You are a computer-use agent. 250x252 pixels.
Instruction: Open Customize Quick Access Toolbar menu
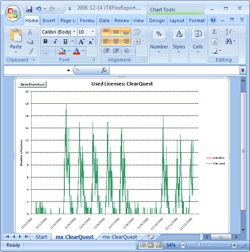coord(70,9)
